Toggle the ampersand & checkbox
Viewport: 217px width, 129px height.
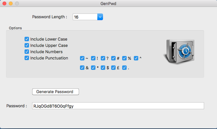click(82, 68)
